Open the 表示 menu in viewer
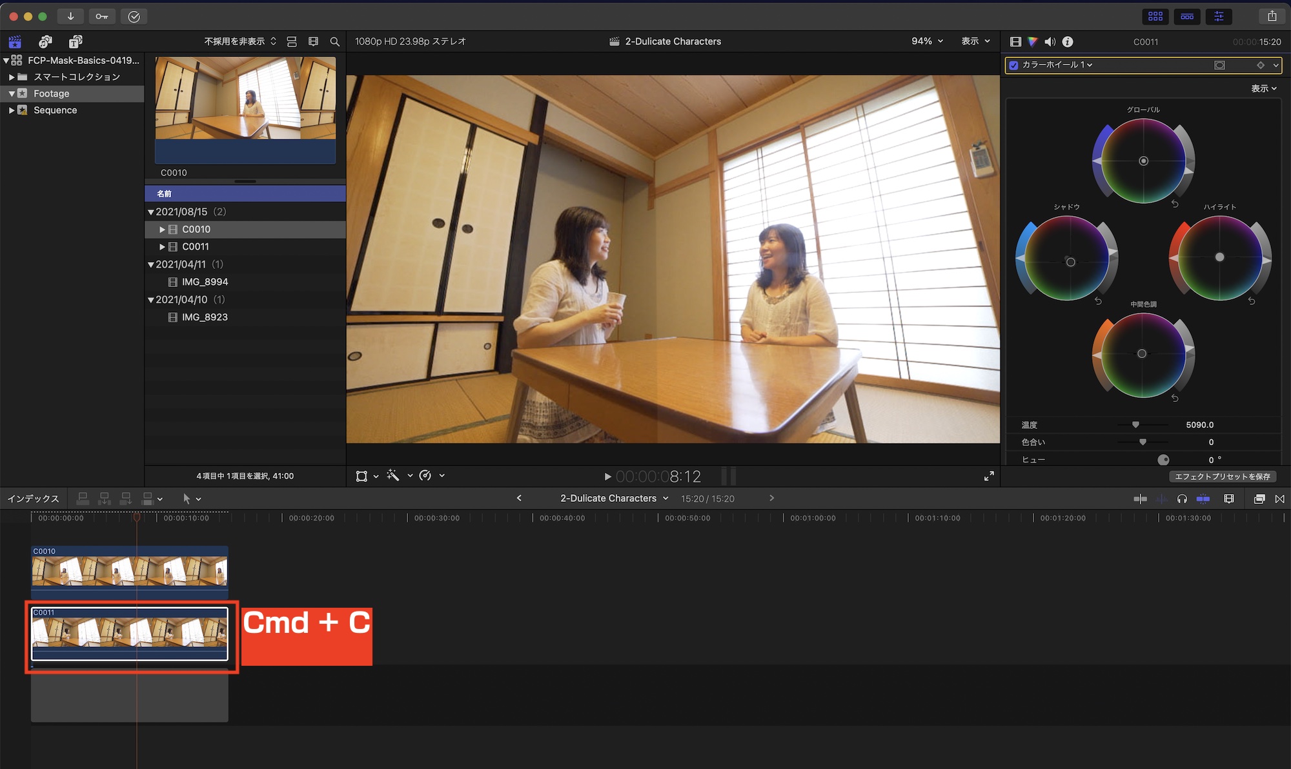The width and height of the screenshot is (1291, 769). (975, 41)
